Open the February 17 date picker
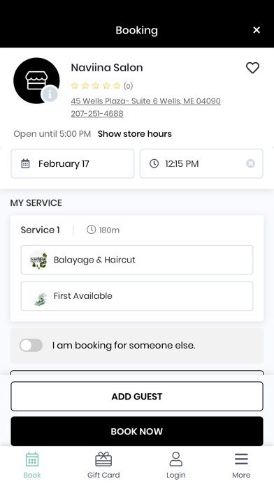Image resolution: width=274 pixels, height=486 pixels. pyautogui.click(x=72, y=163)
